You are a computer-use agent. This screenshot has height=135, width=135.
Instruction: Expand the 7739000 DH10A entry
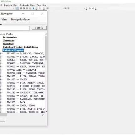coord(1,67)
